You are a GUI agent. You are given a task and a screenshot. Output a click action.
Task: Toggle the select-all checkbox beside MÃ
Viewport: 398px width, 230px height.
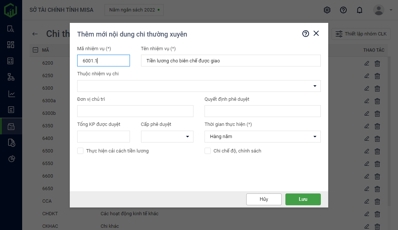click(35, 50)
